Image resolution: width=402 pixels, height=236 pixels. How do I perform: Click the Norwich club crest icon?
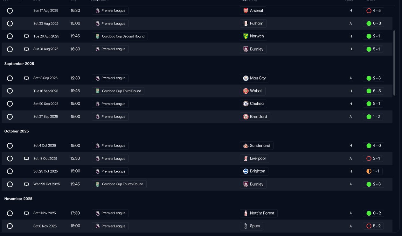tap(246, 36)
